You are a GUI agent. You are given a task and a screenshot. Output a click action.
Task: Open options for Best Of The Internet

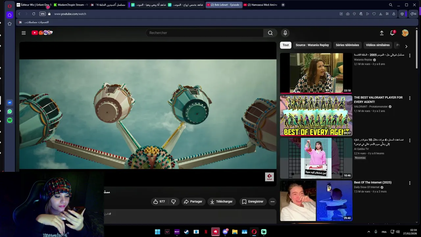coord(409,183)
